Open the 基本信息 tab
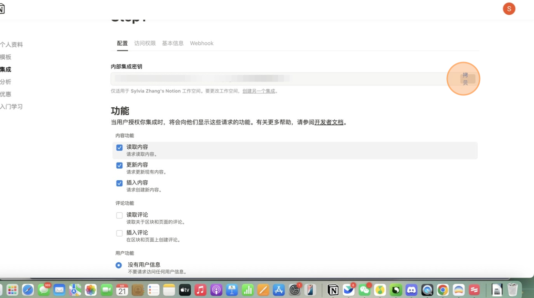 pyautogui.click(x=173, y=43)
